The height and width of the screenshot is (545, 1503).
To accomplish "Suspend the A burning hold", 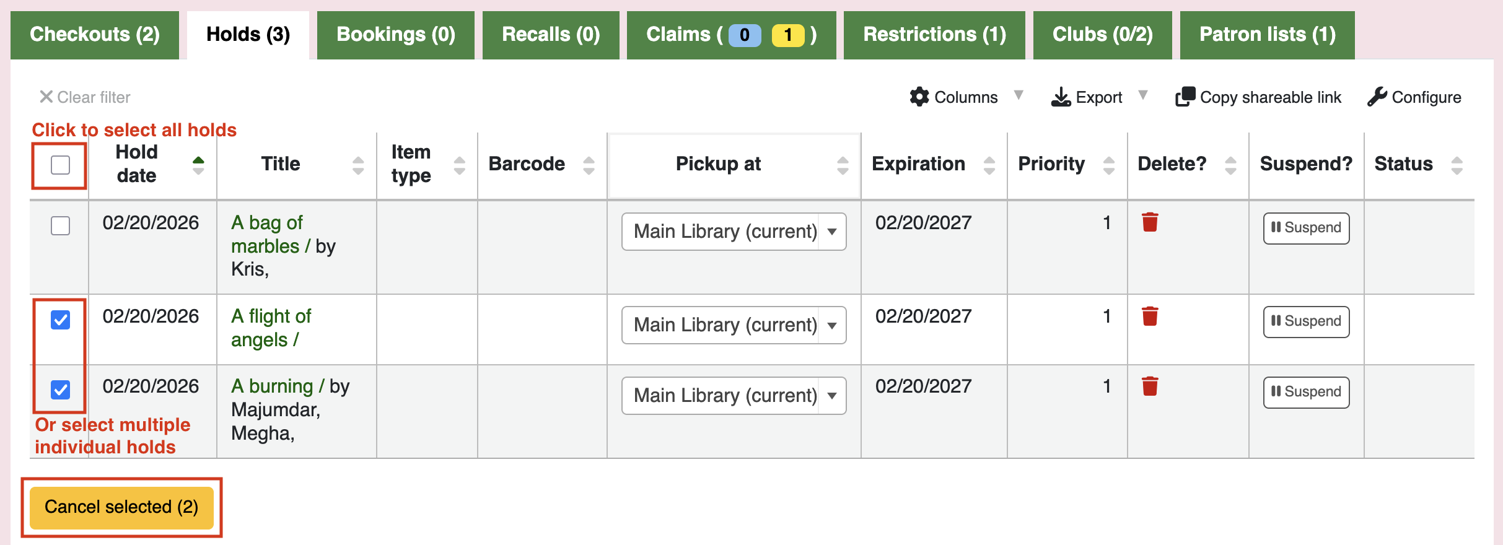I will (x=1306, y=391).
